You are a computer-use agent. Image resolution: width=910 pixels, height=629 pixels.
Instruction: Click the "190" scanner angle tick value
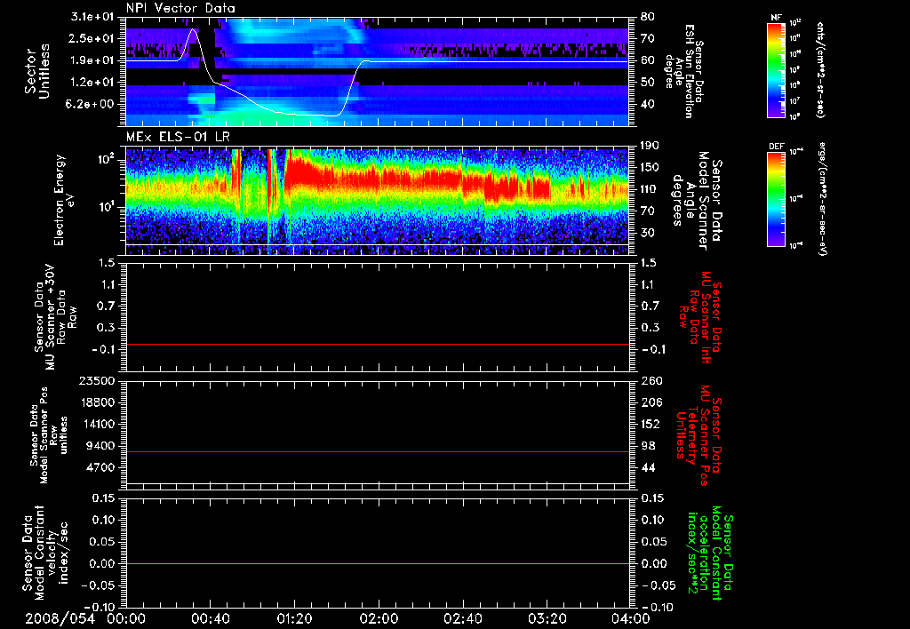(651, 147)
